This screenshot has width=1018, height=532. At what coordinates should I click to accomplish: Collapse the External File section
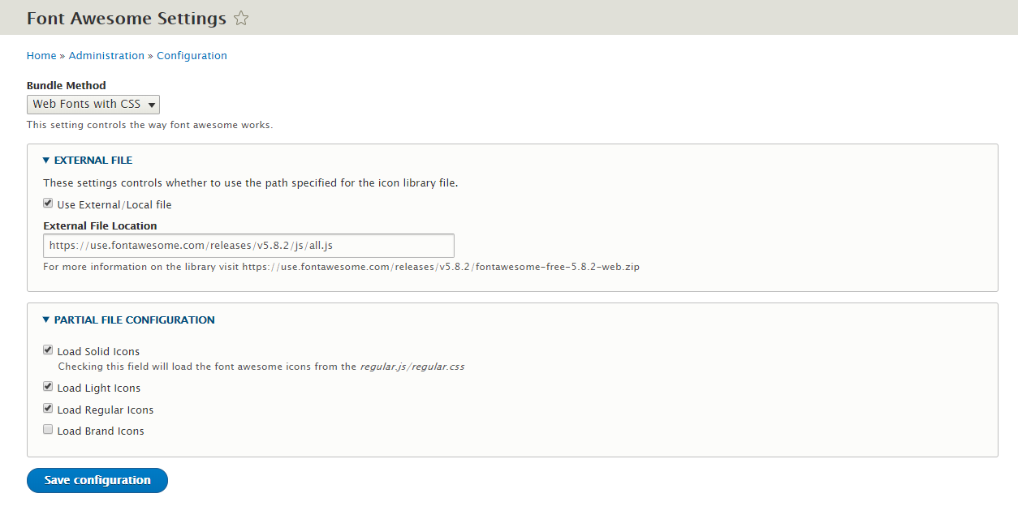coord(88,160)
